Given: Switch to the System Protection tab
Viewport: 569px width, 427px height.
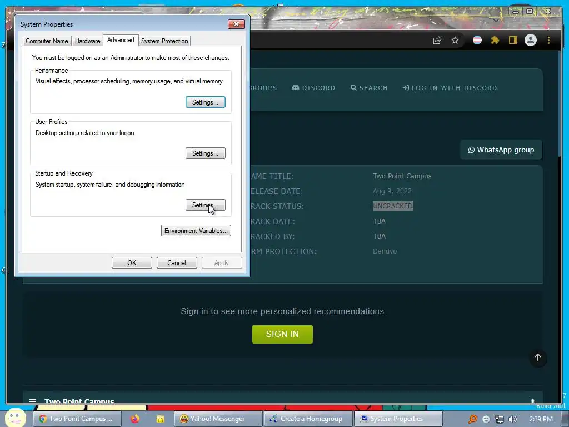Looking at the screenshot, I should (x=164, y=41).
